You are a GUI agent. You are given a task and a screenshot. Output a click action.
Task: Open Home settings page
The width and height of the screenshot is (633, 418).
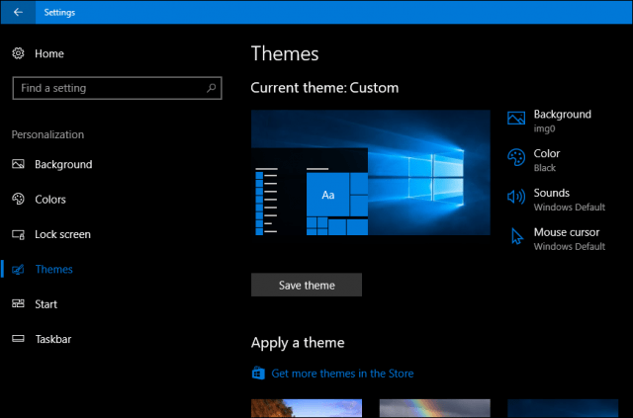click(49, 53)
